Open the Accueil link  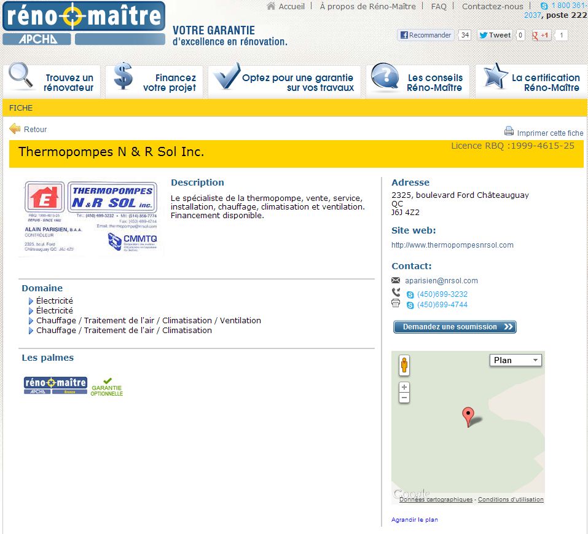291,6
